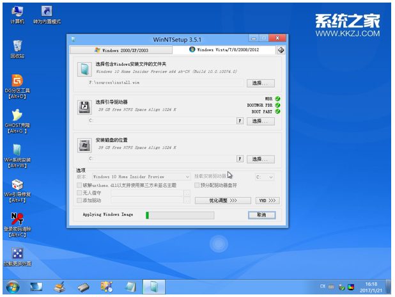Screen dimensions: 395x297
Task: Click the BOOTMGR PBR green check status
Action: [277, 105]
